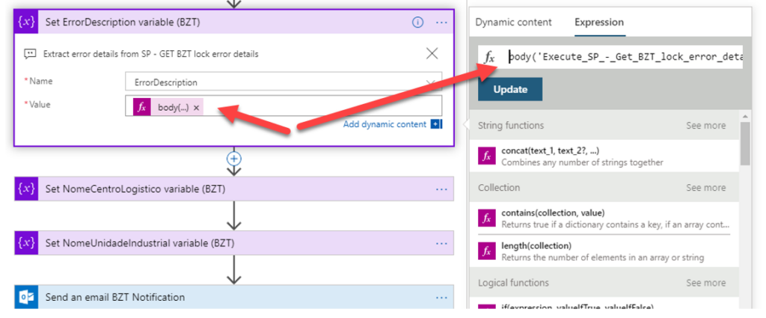The height and width of the screenshot is (318, 766).
Task: Expand String functions with See more
Action: (705, 126)
